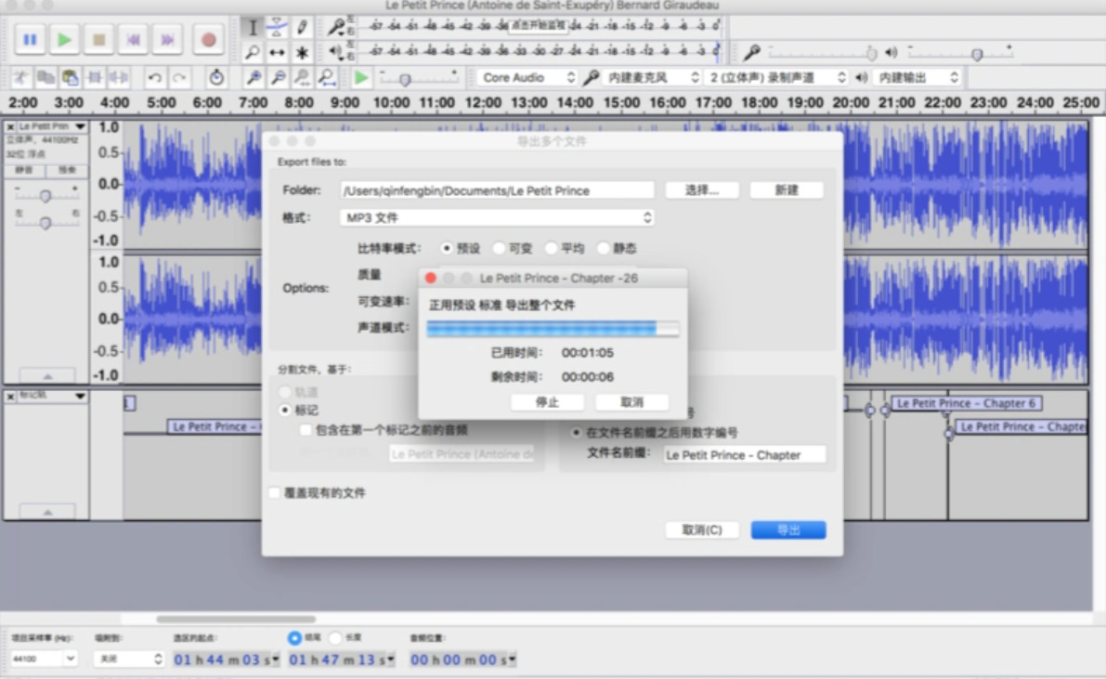Screen dimensions: 1106x679
Task: Click the blue 导出 button
Action: point(787,530)
